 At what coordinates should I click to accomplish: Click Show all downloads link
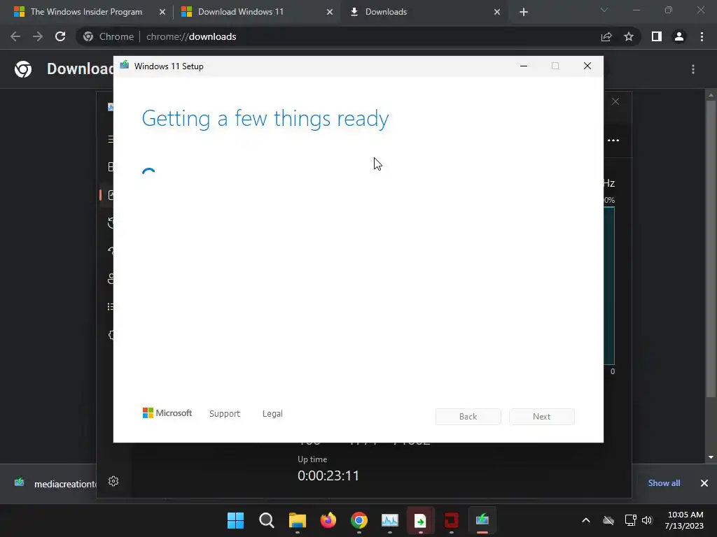click(664, 483)
